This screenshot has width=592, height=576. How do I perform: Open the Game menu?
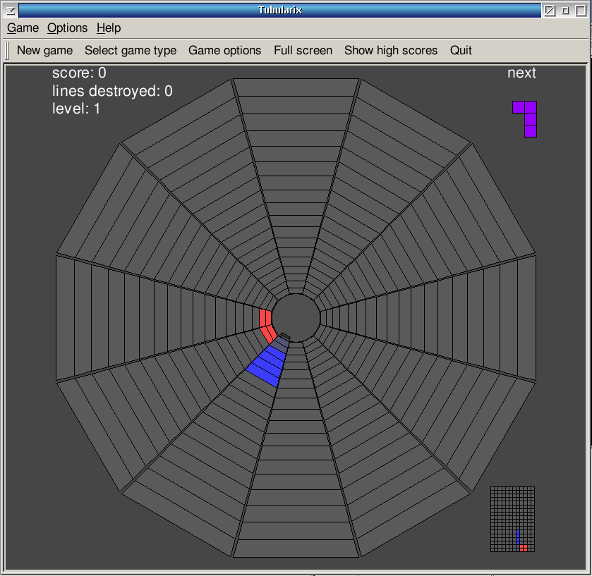coord(23,28)
